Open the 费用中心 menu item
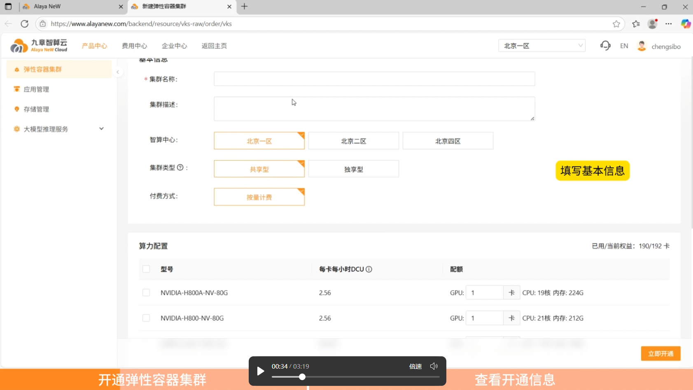 (x=134, y=46)
